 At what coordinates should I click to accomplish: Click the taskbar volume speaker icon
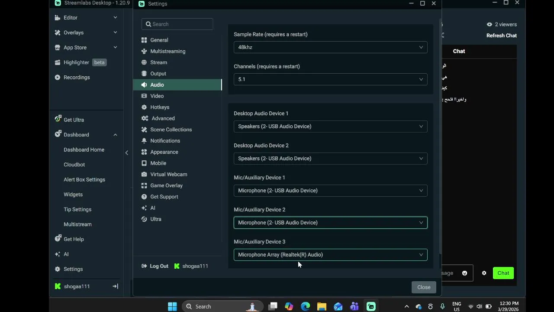tap(479, 306)
